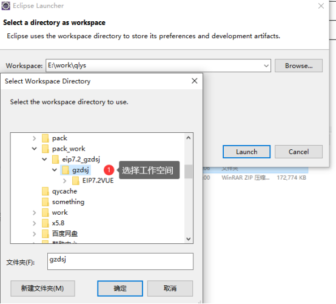Collapse the gzdsj folder node
336x304 pixels.
coord(55,170)
